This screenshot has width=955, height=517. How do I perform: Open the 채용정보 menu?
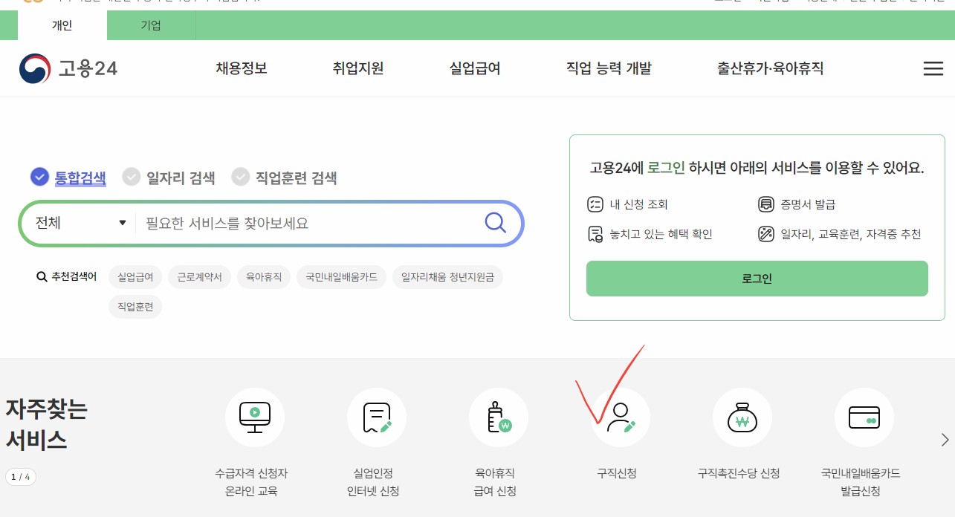point(241,68)
